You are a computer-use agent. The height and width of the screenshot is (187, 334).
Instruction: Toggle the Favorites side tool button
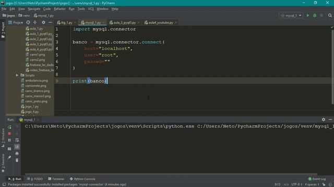(3, 163)
